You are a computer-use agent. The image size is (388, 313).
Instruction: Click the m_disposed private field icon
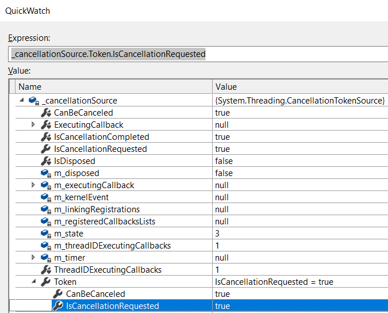(46, 173)
